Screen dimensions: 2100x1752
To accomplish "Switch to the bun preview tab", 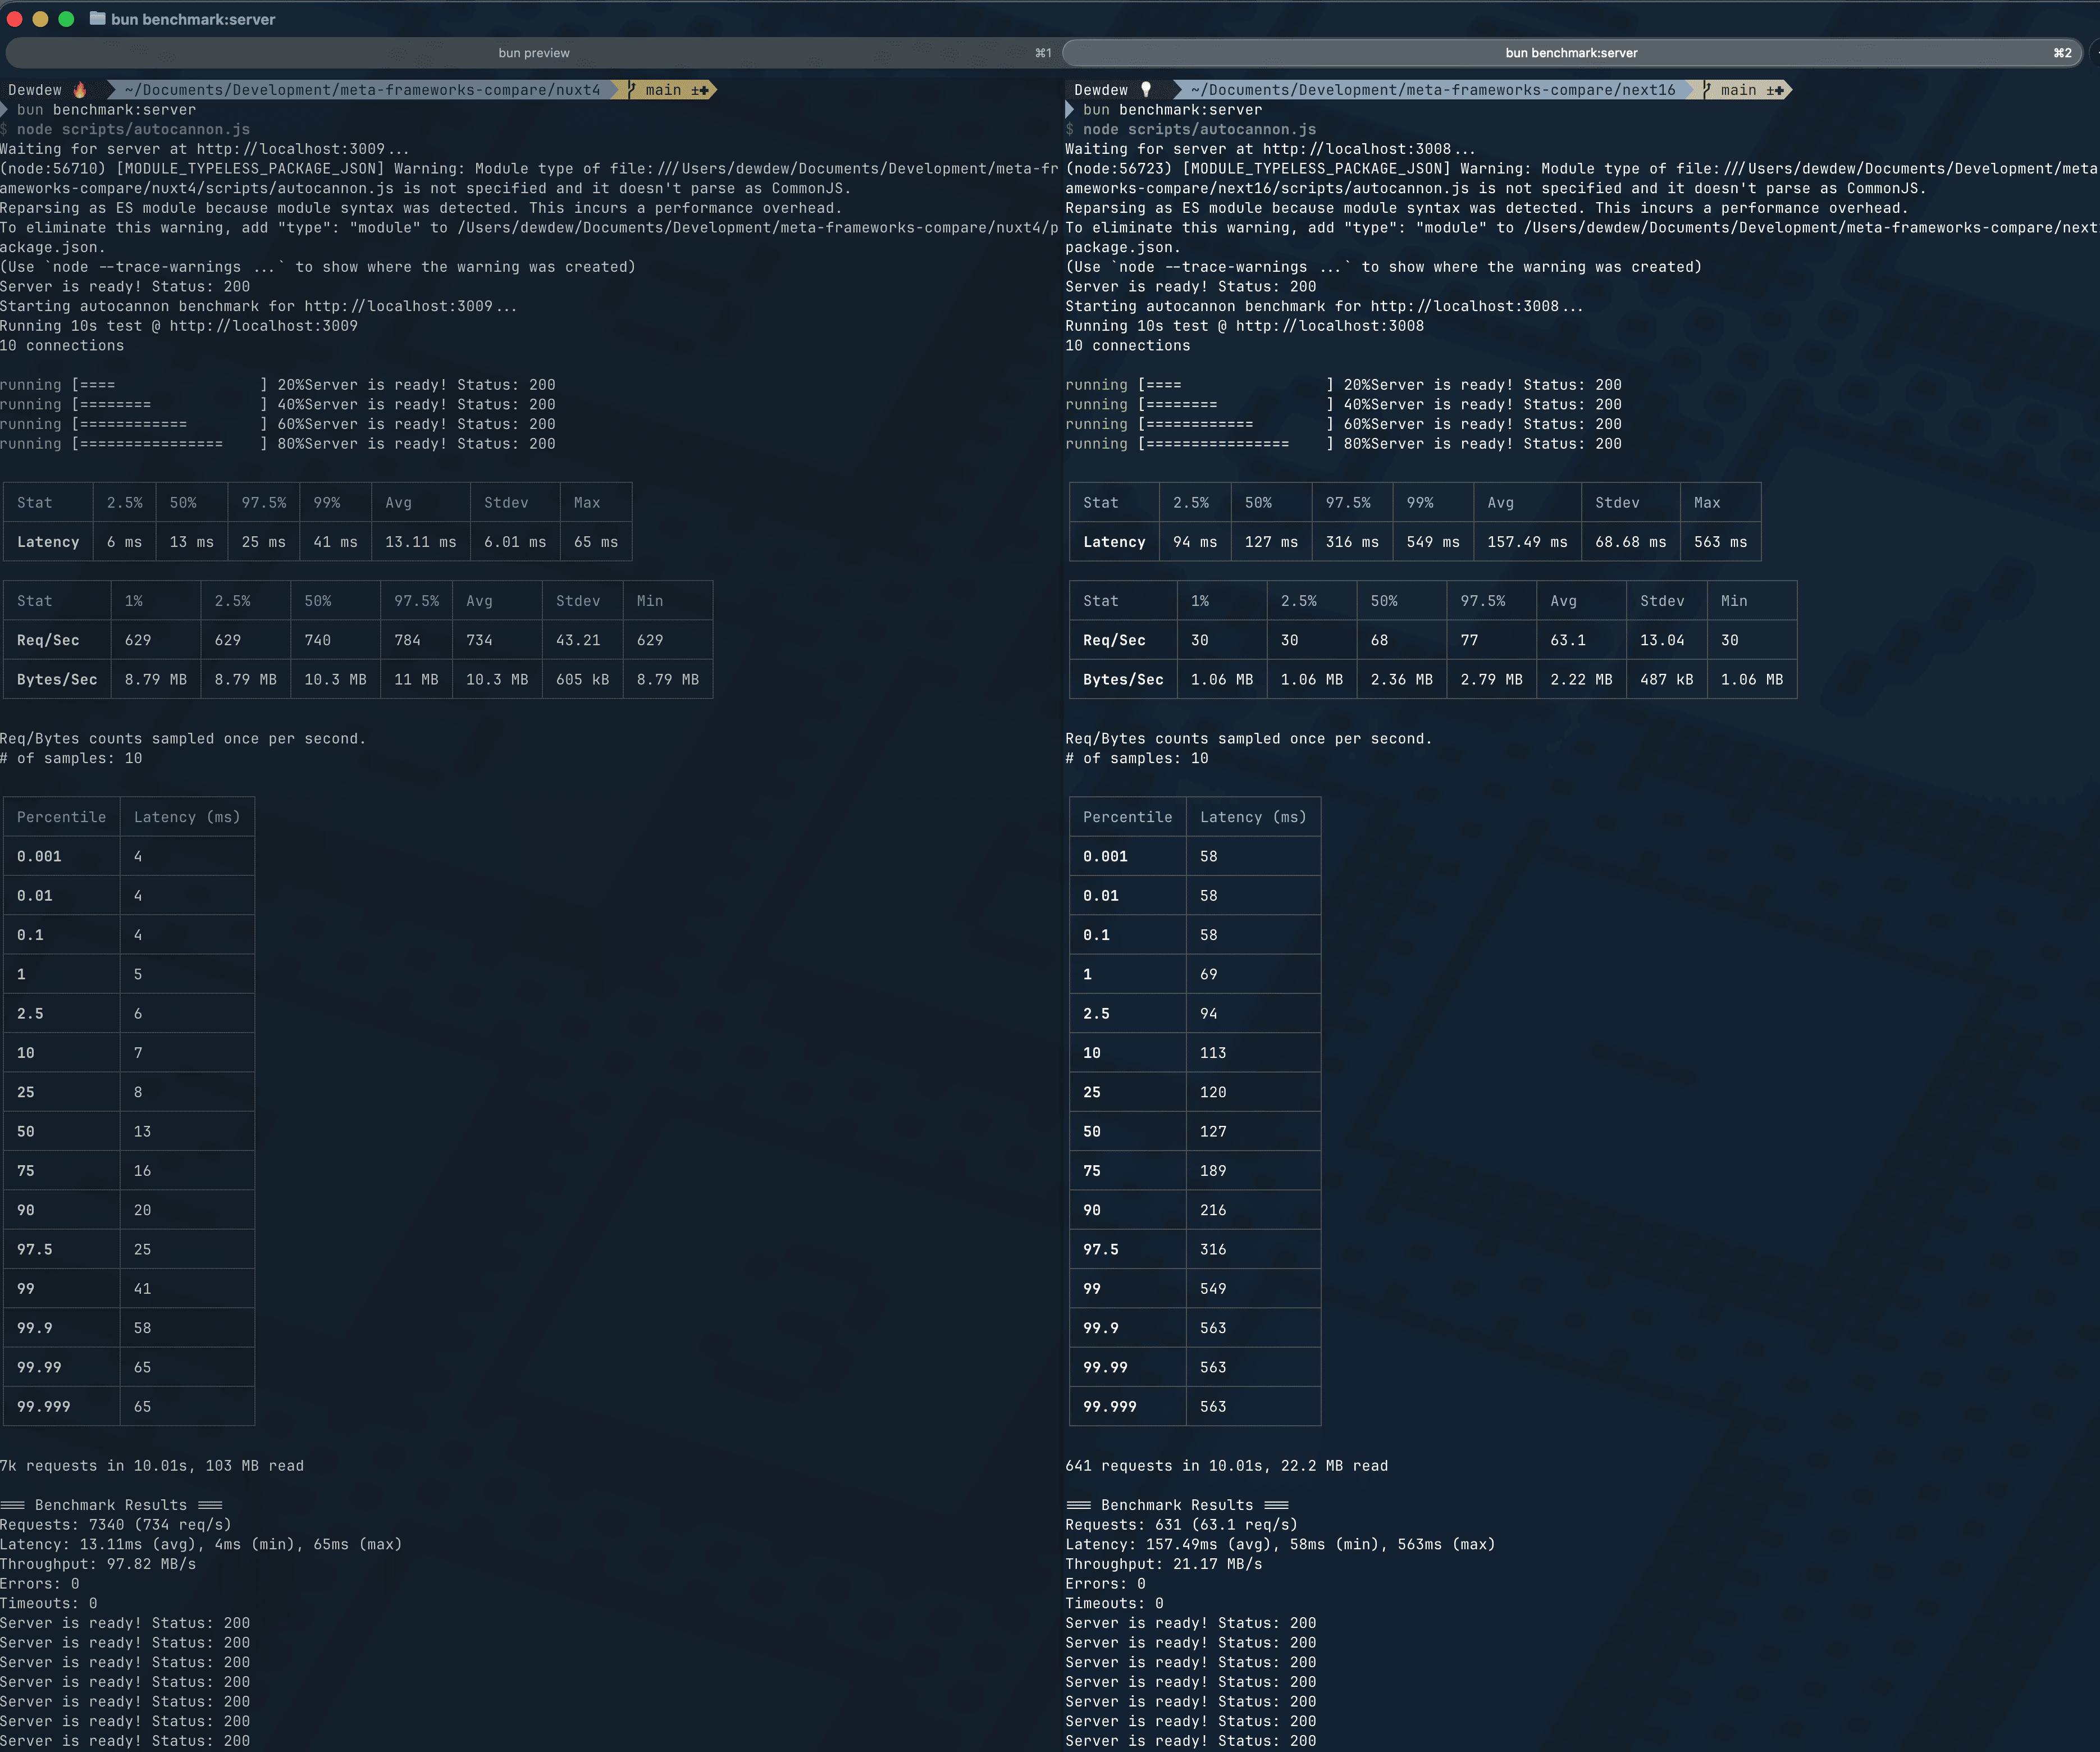I will (534, 52).
